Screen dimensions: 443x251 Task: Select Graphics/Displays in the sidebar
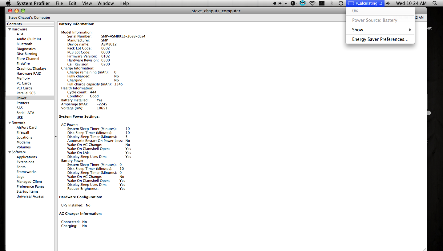point(31,69)
